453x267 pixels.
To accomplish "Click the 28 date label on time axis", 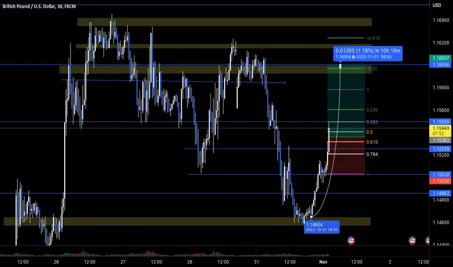I will [x=190, y=262].
